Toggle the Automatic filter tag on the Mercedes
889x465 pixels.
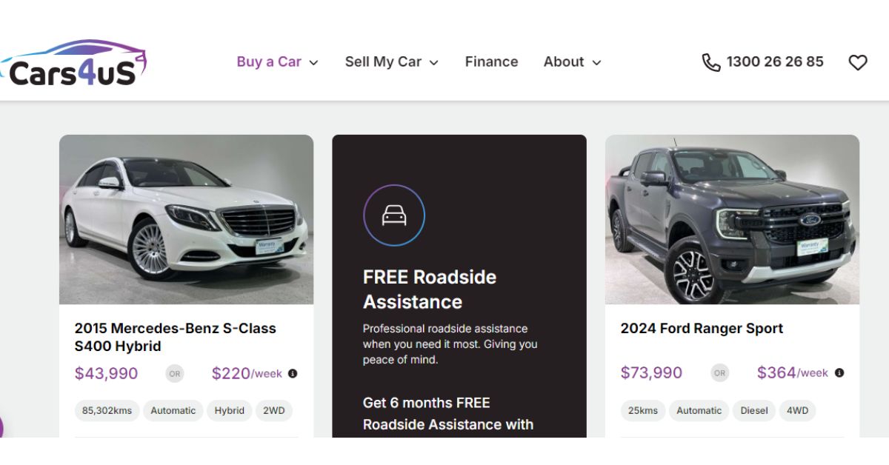pyautogui.click(x=173, y=410)
